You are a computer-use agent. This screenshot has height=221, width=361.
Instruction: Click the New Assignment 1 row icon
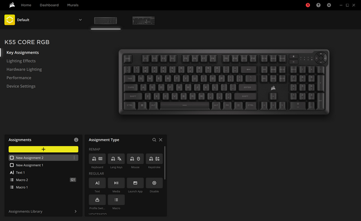(12, 165)
